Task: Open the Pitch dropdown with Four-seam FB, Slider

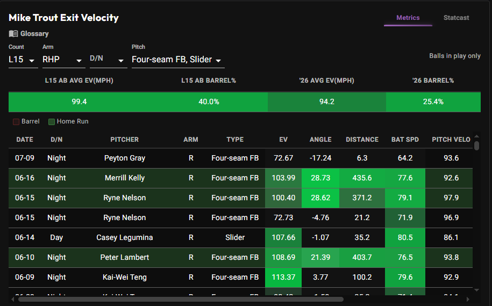Action: point(178,60)
